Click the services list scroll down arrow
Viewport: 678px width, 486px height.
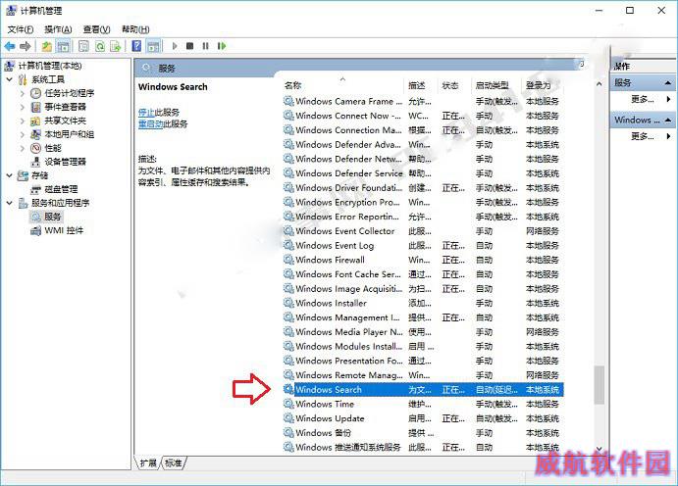pyautogui.click(x=599, y=449)
